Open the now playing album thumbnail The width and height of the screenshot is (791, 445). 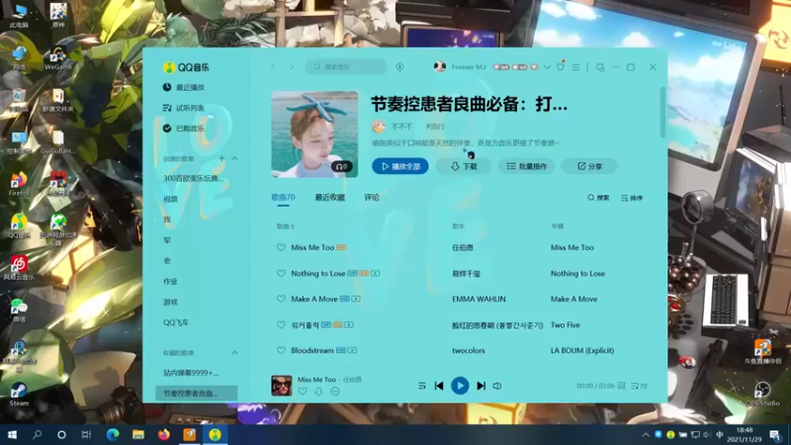[x=282, y=386]
